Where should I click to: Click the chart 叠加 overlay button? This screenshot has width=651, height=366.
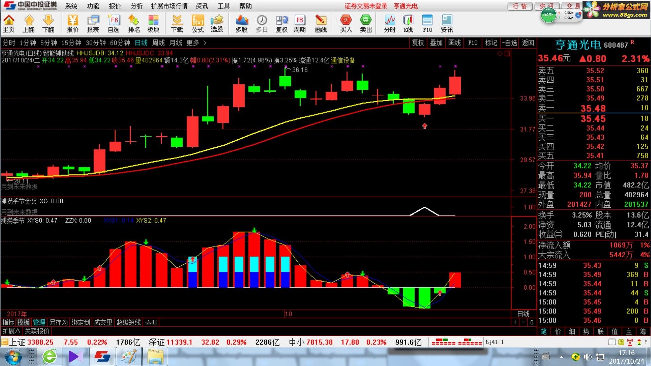436,43
